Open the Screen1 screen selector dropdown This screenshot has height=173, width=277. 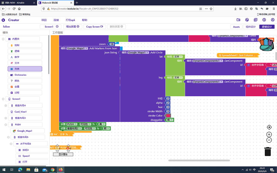tap(51, 26)
